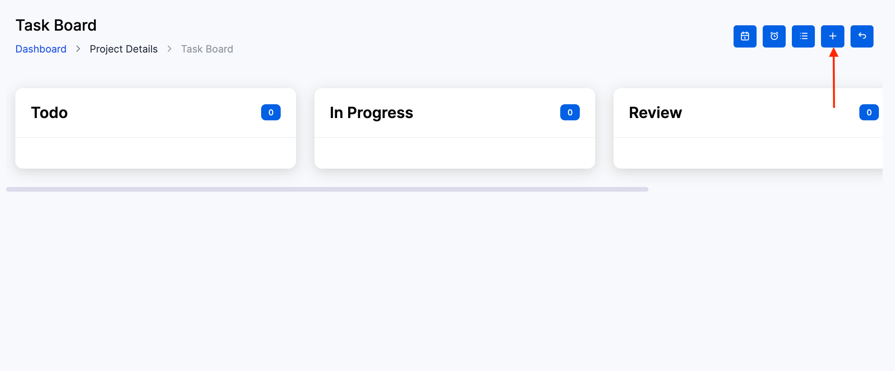Click the alarm clock timer icon

tap(774, 36)
